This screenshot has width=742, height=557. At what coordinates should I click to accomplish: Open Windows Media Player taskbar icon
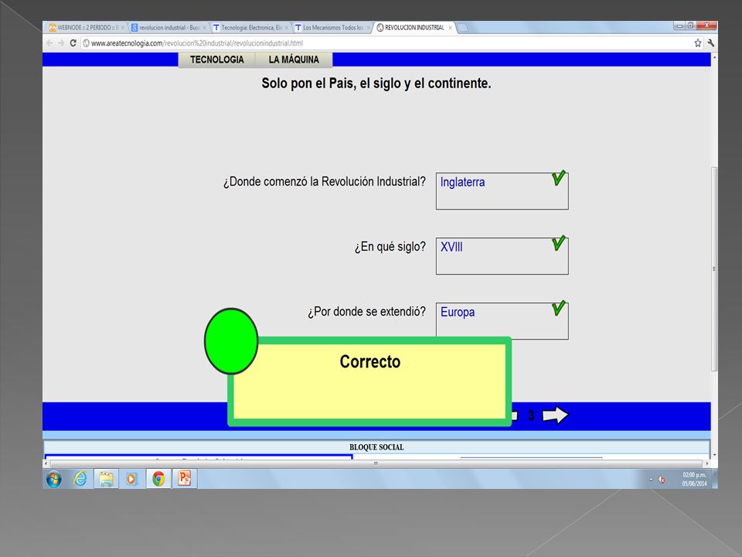131,479
